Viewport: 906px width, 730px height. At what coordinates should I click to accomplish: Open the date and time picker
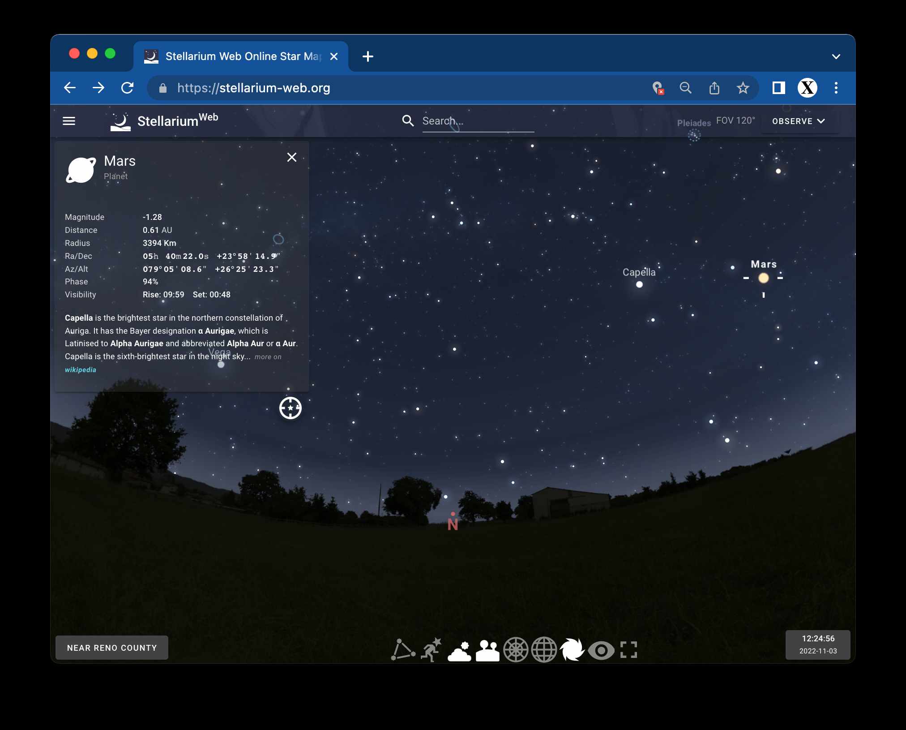(x=818, y=644)
